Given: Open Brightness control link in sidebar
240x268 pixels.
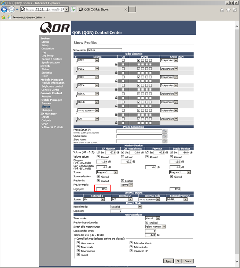Looking at the screenshot, I should tap(52, 86).
